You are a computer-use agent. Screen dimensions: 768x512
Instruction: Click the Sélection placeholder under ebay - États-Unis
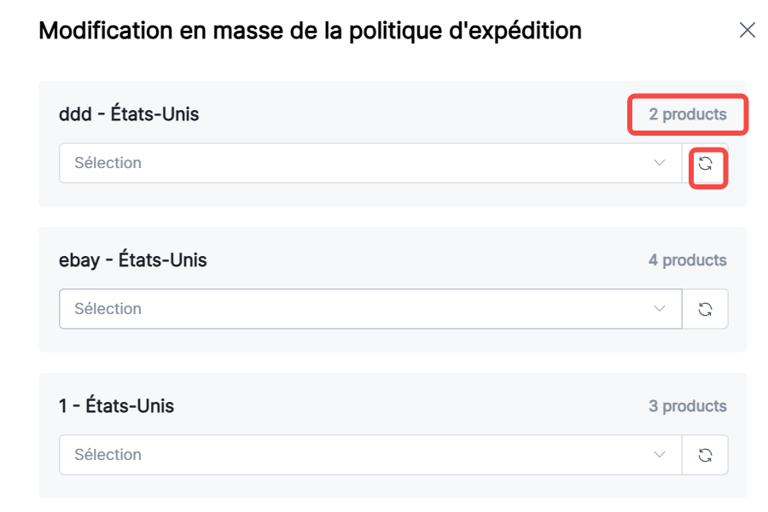tap(108, 309)
